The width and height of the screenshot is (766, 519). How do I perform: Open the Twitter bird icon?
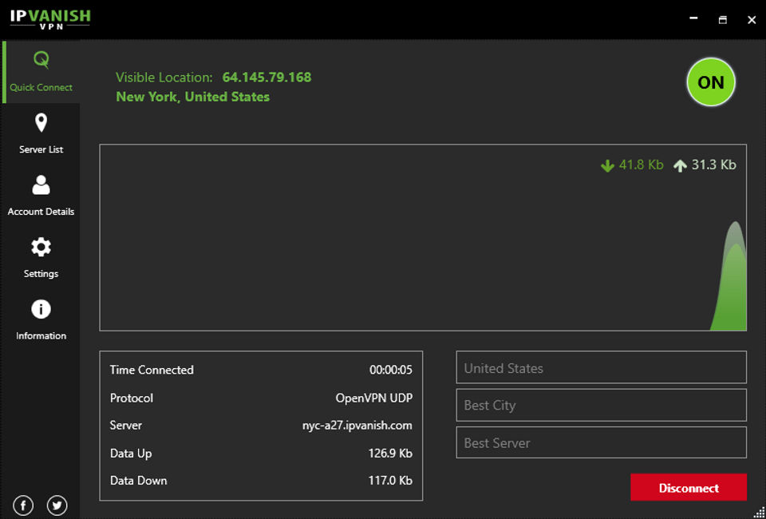pos(57,505)
